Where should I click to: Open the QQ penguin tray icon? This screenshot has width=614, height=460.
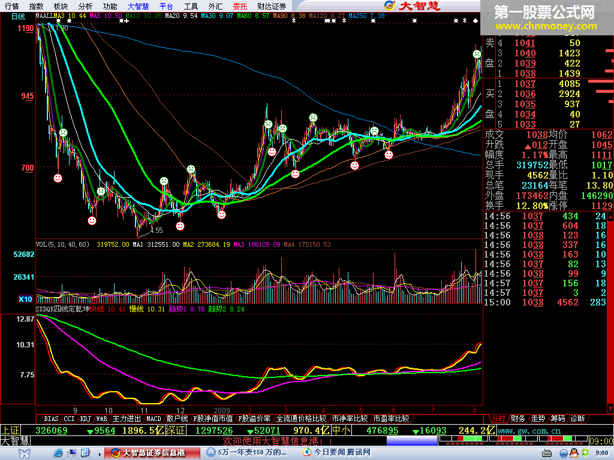point(574,453)
